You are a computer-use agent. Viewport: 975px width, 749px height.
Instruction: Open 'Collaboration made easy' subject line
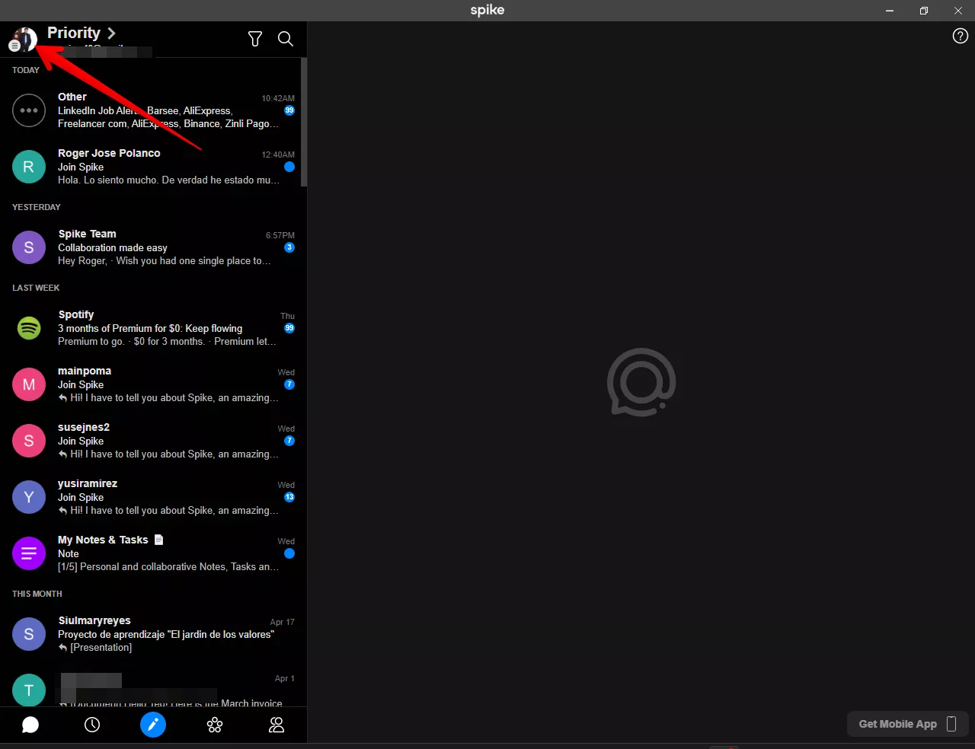113,247
